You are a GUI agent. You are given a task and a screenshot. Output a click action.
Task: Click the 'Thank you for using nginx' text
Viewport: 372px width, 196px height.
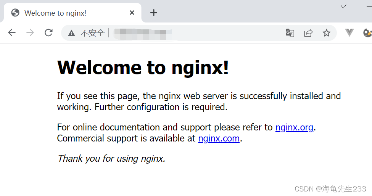[x=111, y=158]
